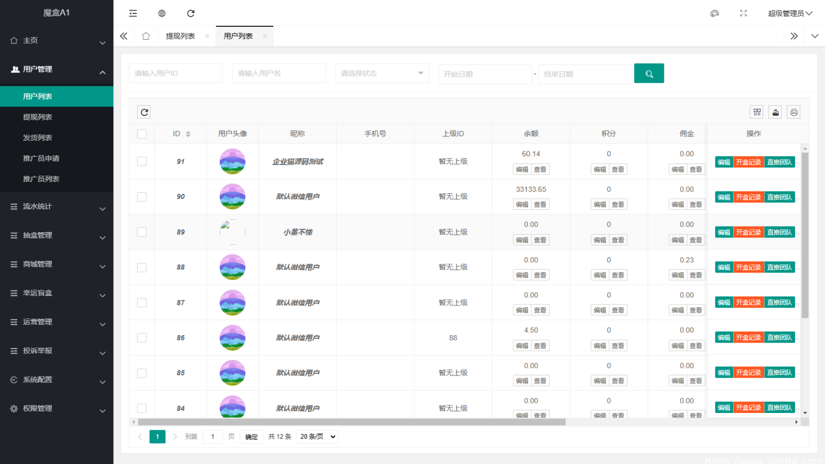The image size is (825, 464).
Task: Click the refresh icon above the user table
Action: (x=144, y=112)
